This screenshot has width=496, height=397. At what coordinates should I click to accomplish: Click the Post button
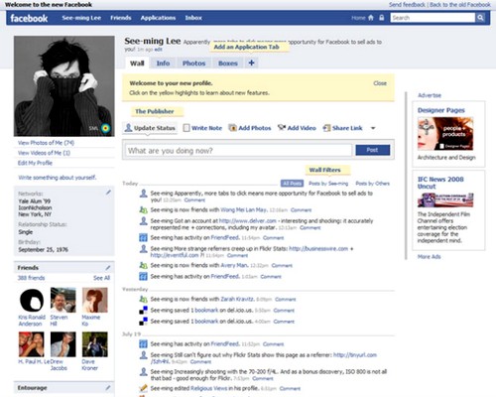click(372, 150)
